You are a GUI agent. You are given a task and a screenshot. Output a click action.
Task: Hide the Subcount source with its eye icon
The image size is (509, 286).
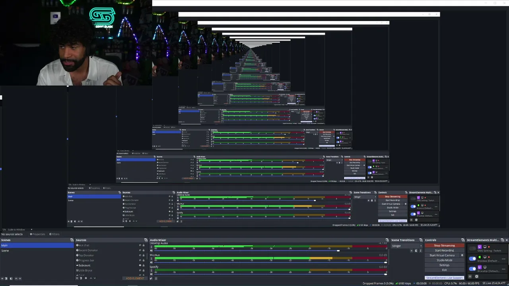140,265
